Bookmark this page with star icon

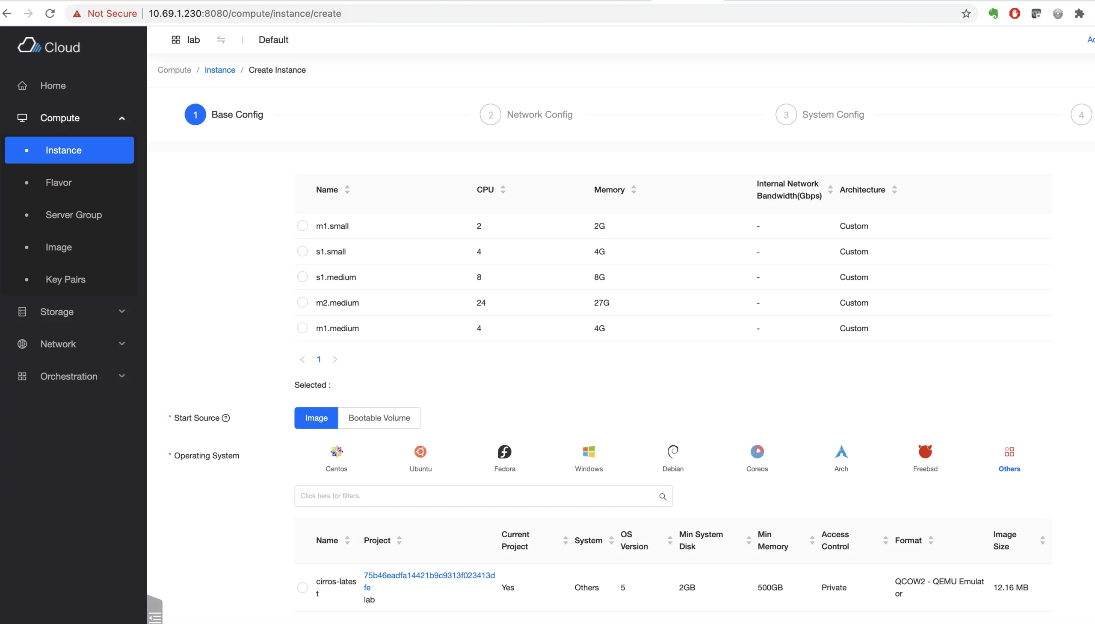(x=966, y=14)
